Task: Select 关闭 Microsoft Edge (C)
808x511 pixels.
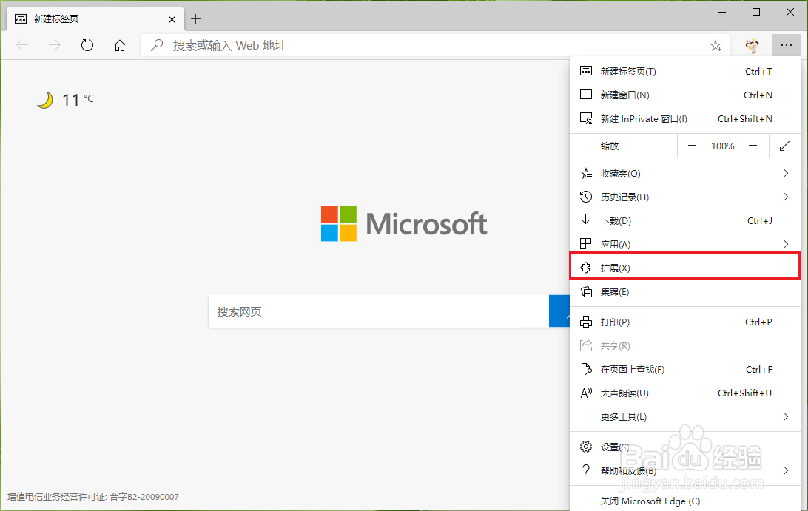Action: pyautogui.click(x=685, y=501)
